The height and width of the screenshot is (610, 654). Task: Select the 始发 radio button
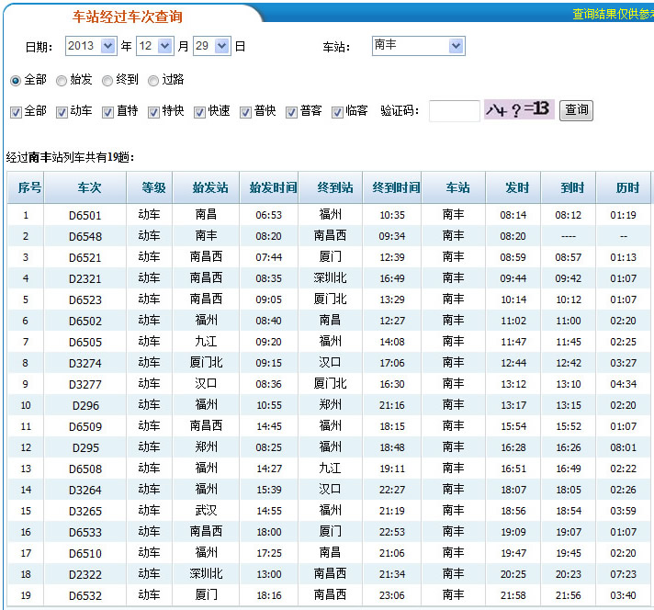coord(62,81)
